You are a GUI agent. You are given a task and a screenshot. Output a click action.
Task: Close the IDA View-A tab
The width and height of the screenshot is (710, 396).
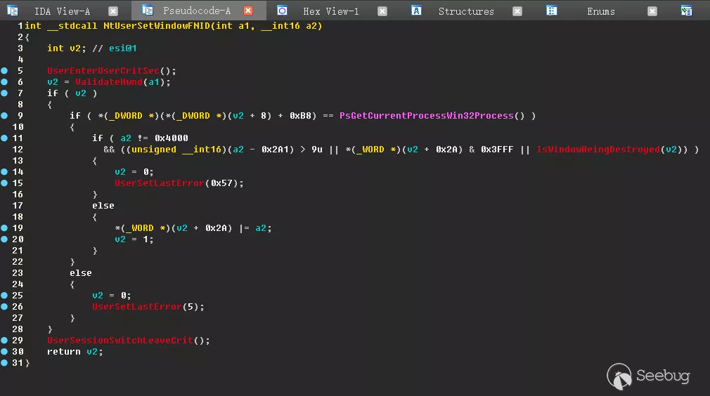click(x=113, y=11)
